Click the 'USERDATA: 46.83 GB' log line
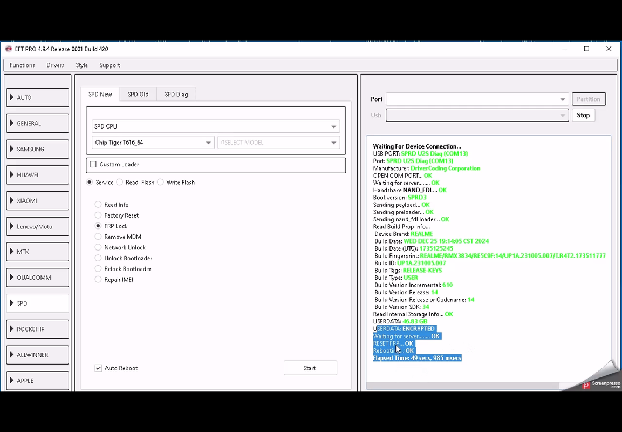622x432 pixels. point(400,321)
